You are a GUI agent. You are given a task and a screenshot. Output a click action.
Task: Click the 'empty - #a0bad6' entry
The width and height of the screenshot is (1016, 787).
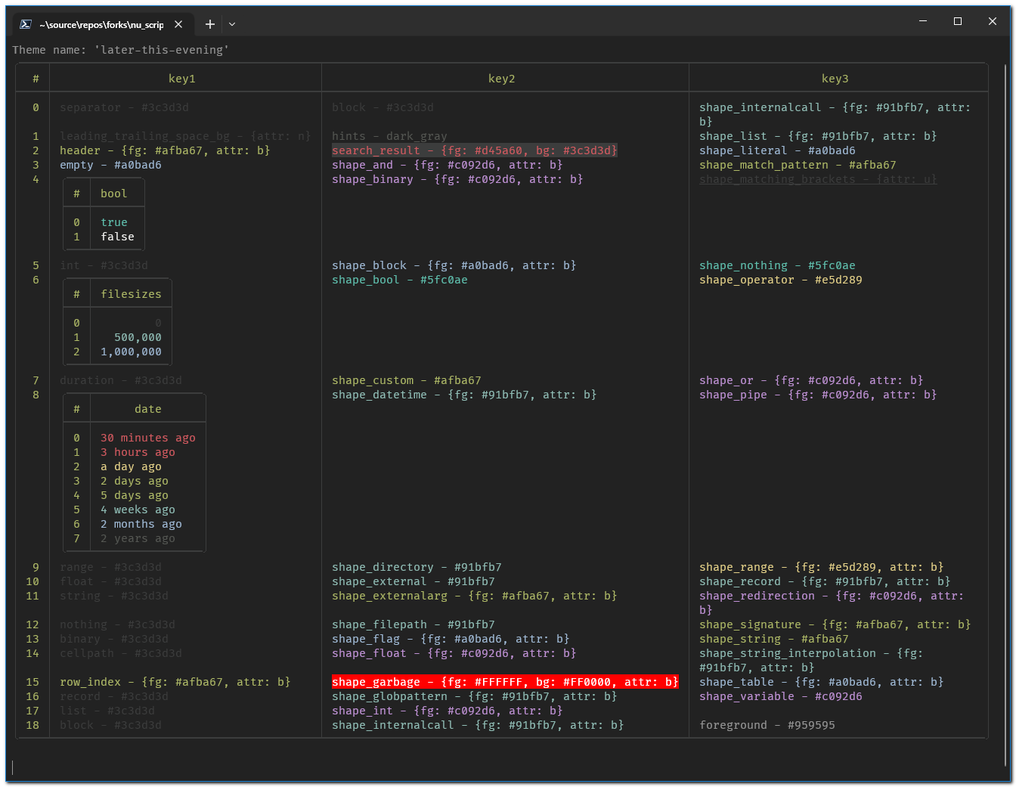(110, 165)
